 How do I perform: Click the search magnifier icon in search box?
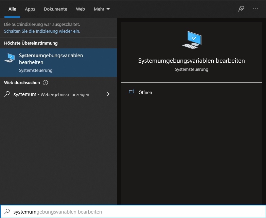(x=7, y=212)
